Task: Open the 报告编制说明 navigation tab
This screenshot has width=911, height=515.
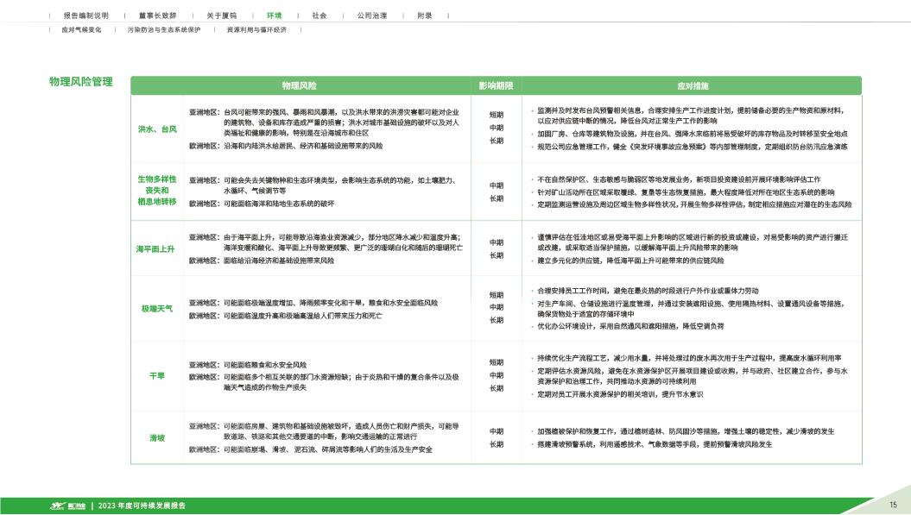Action: (x=86, y=16)
